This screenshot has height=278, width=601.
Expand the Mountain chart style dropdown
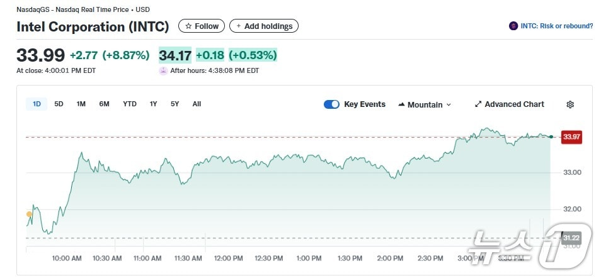[x=449, y=105]
